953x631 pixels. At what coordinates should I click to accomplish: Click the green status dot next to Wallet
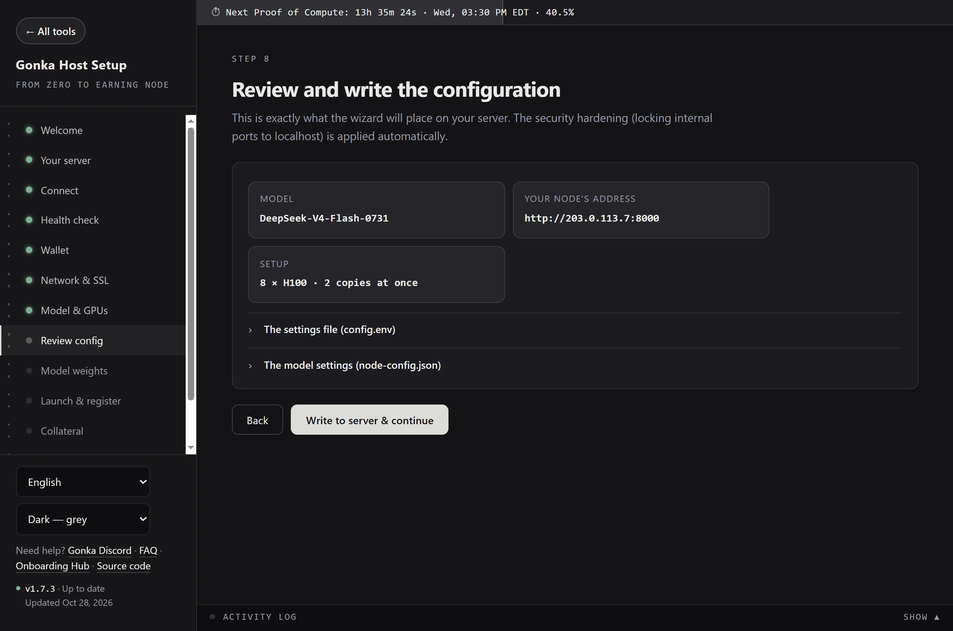[29, 250]
